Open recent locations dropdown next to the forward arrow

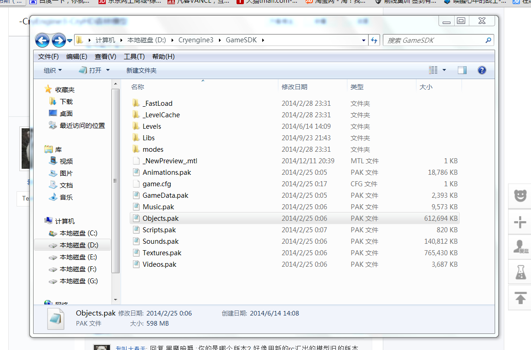(x=70, y=40)
